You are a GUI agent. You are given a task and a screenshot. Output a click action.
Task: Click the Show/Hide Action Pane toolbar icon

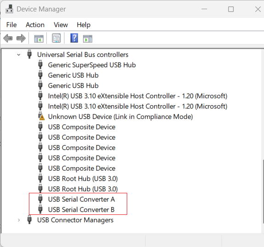[88, 39]
